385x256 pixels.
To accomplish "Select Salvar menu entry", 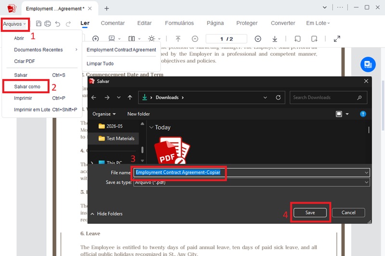I will click(x=21, y=75).
